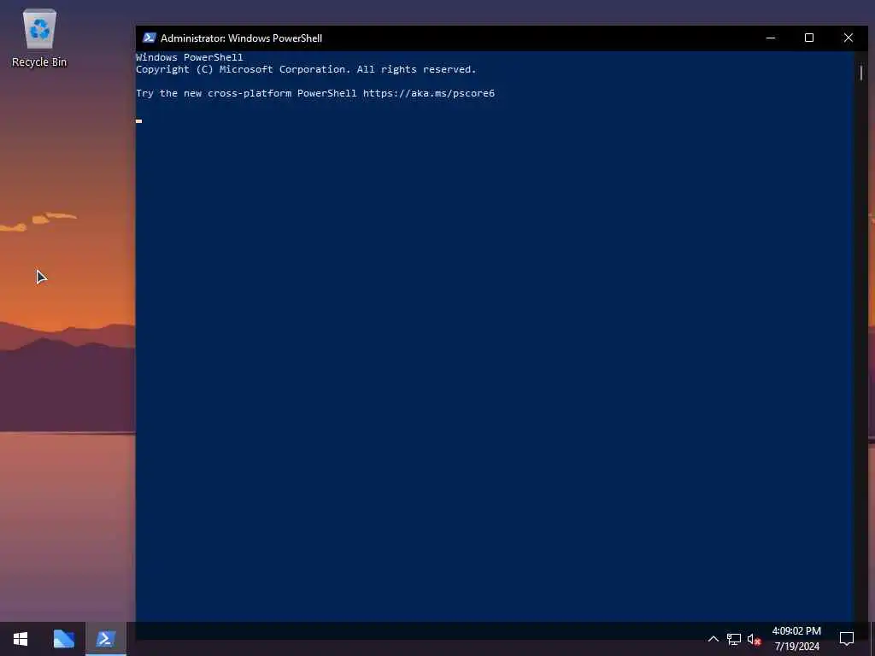Show hidden system tray icons
Viewport: 875px width, 656px height.
coord(714,639)
